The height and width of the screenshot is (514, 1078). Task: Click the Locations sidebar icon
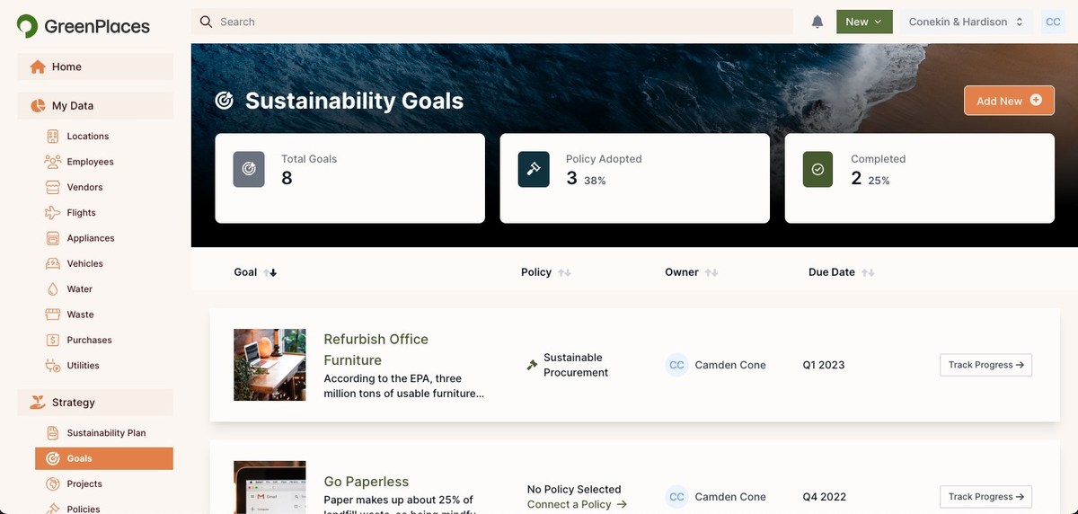tap(52, 137)
